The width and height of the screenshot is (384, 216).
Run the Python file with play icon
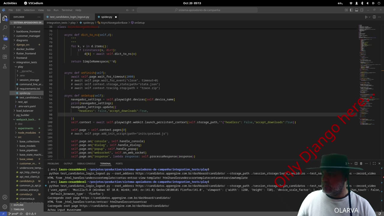point(366,17)
